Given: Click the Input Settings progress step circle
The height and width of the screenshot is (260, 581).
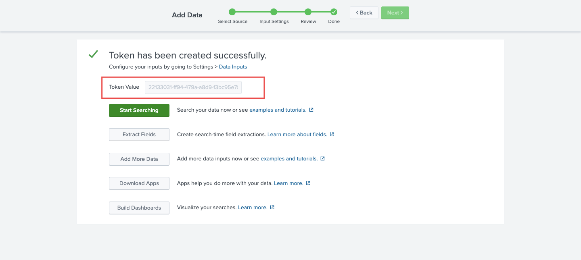Looking at the screenshot, I should (x=274, y=12).
